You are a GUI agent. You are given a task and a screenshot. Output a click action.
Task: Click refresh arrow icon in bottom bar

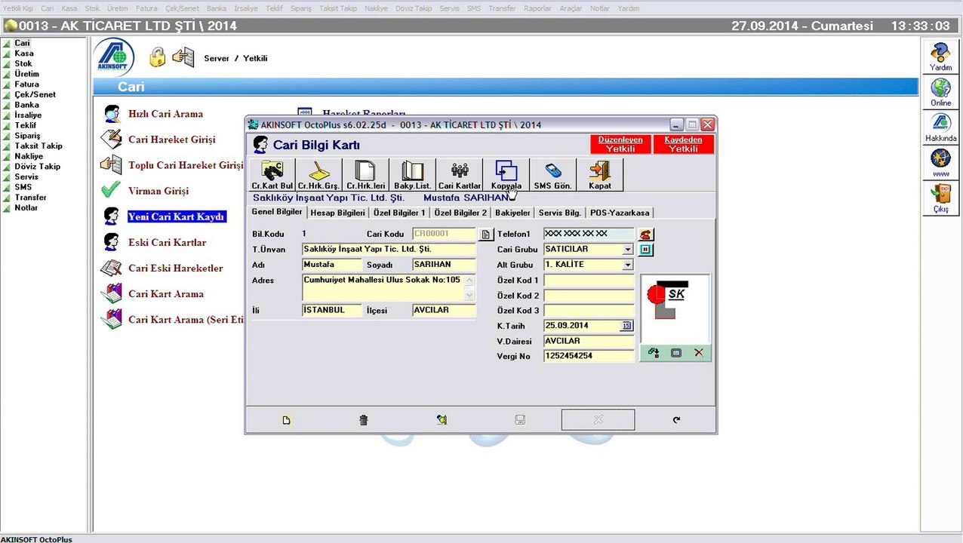coord(676,420)
